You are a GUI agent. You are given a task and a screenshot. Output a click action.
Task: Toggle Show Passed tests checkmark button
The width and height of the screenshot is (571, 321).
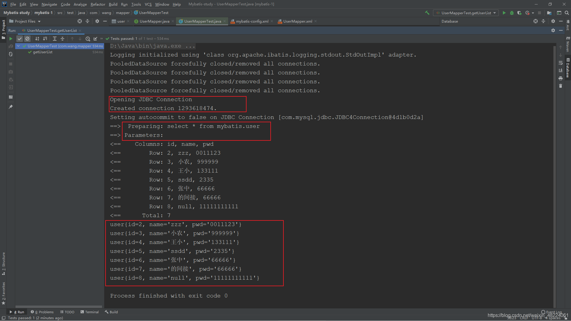coord(20,39)
